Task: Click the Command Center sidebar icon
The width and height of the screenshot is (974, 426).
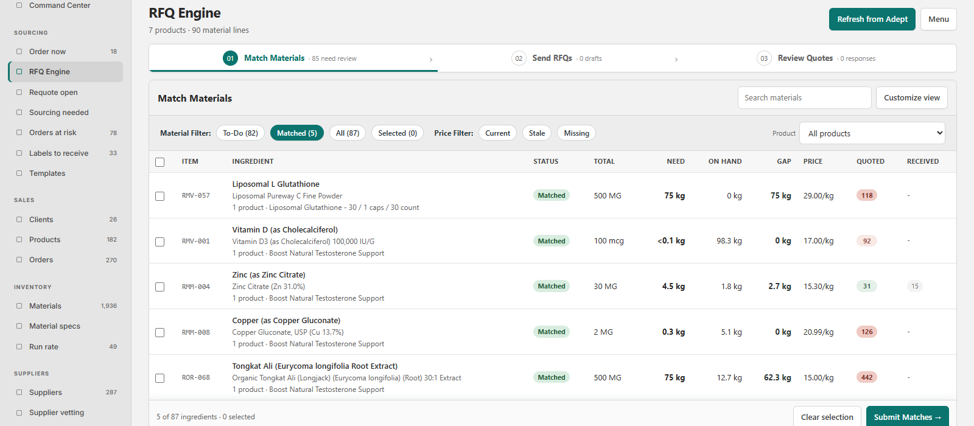Action: pyautogui.click(x=19, y=5)
